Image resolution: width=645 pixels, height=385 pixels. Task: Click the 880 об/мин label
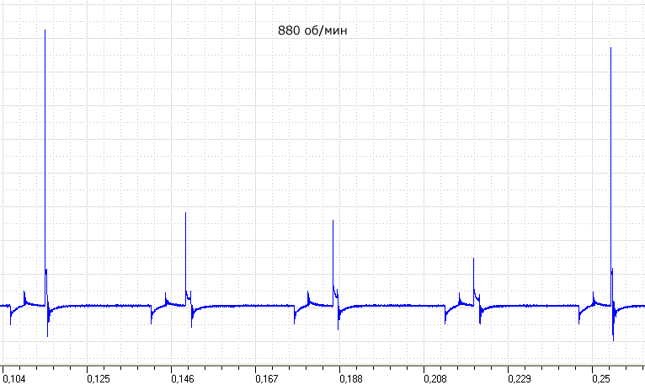coord(312,30)
